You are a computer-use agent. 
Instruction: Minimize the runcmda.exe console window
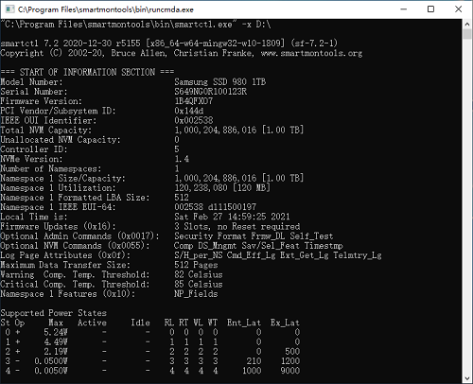(403, 9)
